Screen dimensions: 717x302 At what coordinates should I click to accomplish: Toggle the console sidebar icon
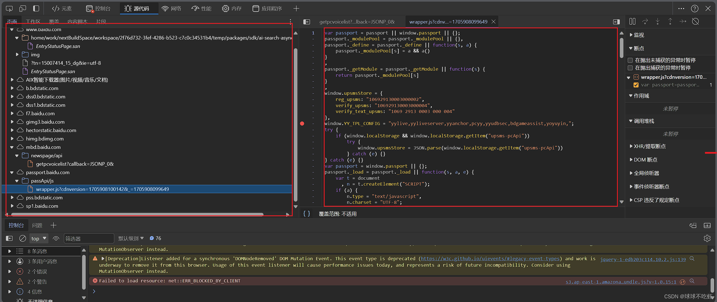coord(9,238)
